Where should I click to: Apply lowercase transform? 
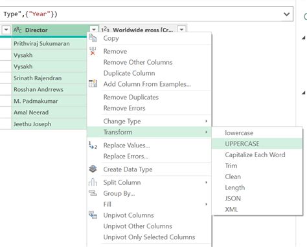(x=257, y=133)
